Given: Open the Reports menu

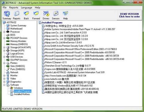Looking at the screenshot, I should (x=14, y=7).
